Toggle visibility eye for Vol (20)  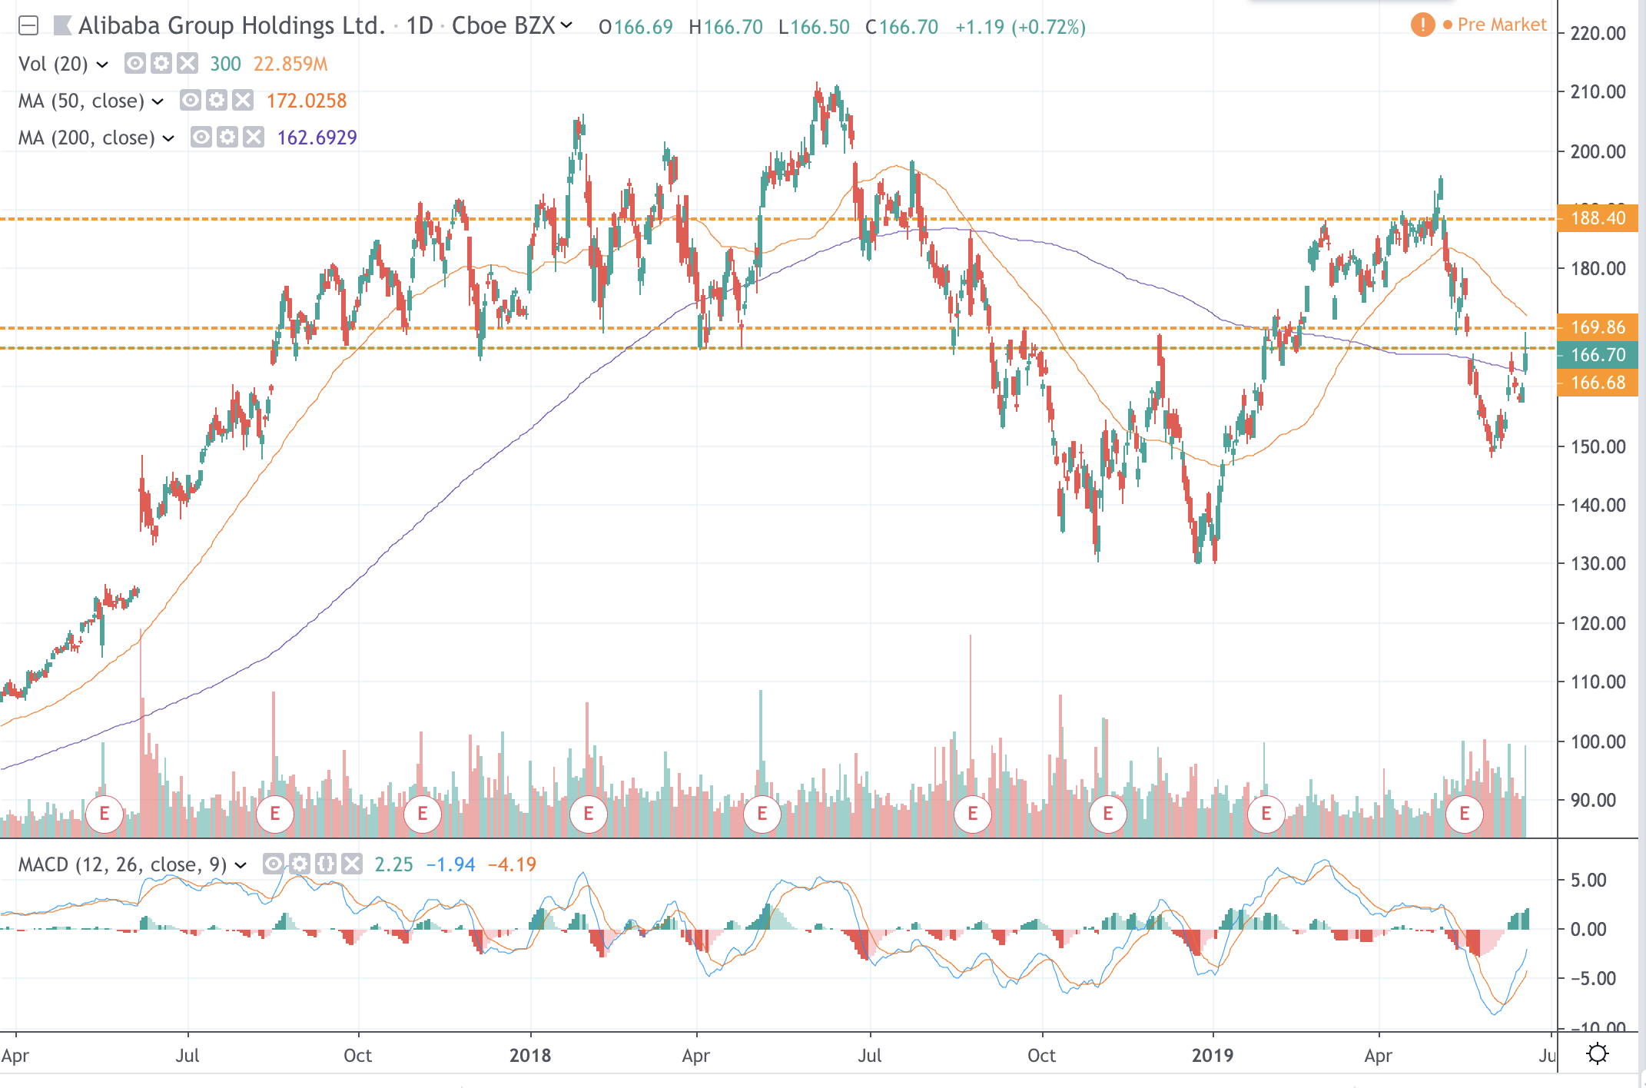[135, 63]
